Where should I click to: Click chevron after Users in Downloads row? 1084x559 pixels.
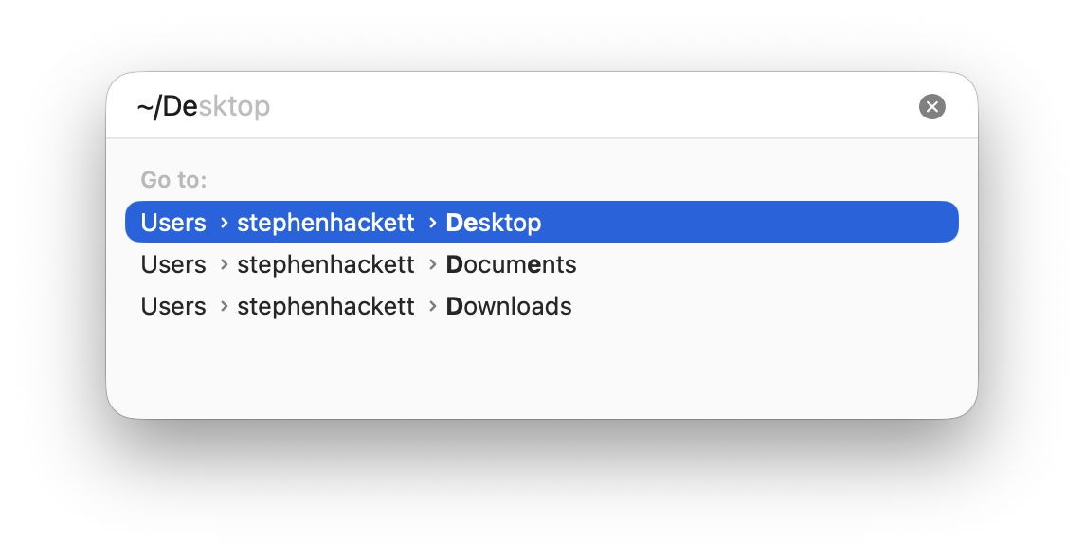(x=224, y=306)
